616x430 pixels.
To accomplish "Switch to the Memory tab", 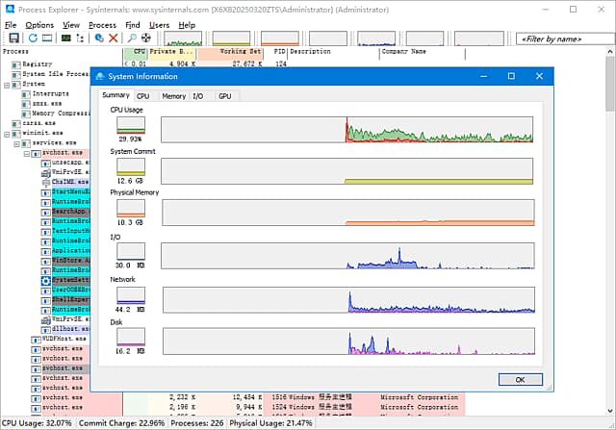I will point(174,96).
